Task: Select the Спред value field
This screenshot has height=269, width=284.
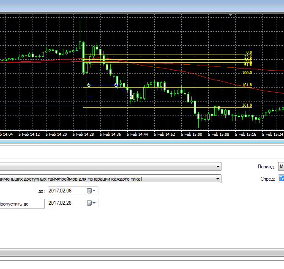Action: [x=281, y=179]
